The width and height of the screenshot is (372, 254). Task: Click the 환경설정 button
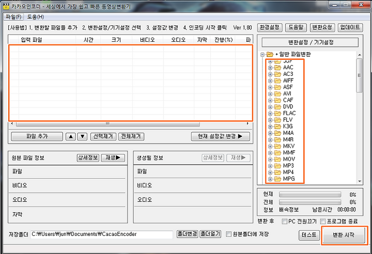[270, 27]
